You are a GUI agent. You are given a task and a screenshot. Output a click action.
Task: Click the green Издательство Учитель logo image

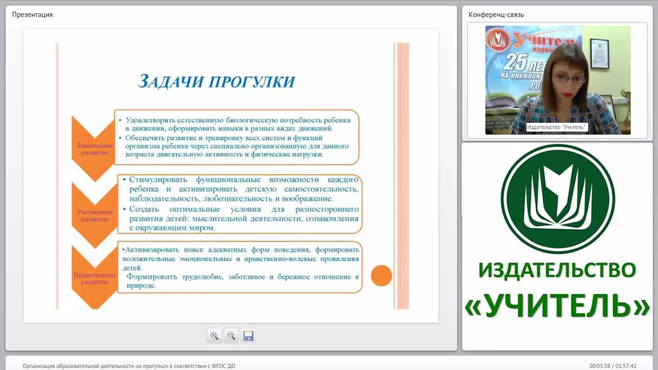pyautogui.click(x=558, y=232)
